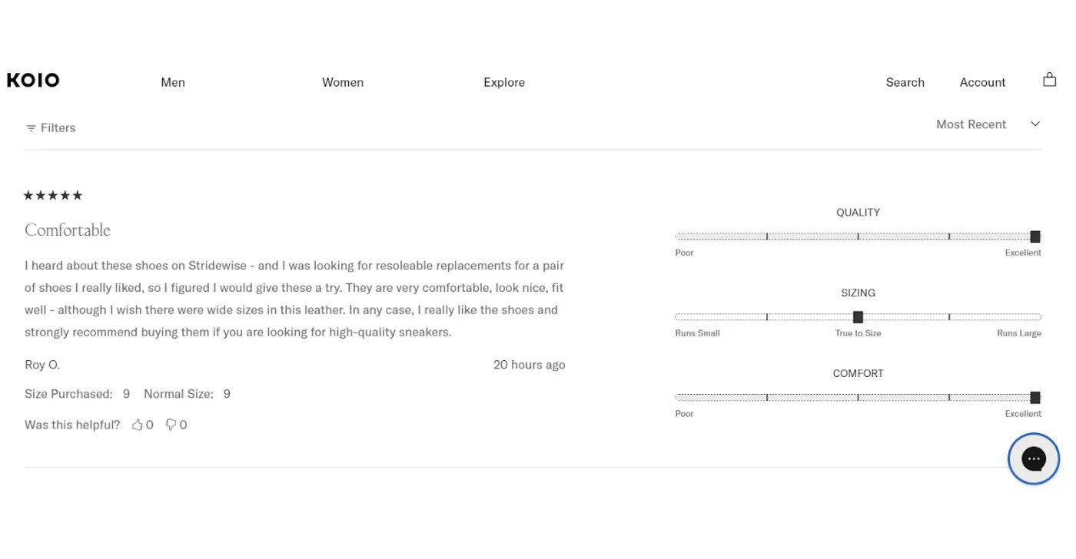The height and width of the screenshot is (559, 1076).
Task: Open the Explore section
Action: (503, 82)
